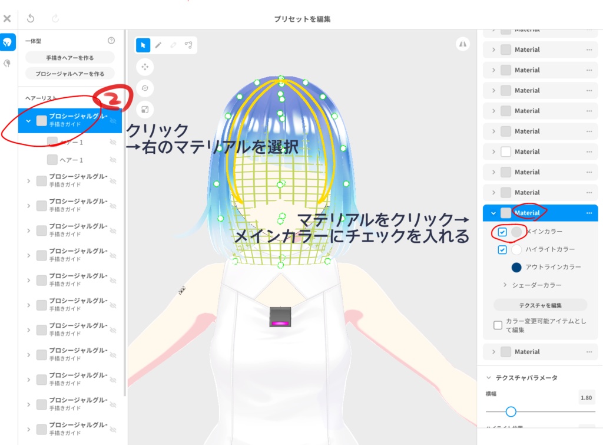Click the move gizmo icon
Image resolution: width=603 pixels, height=445 pixels.
pos(145,67)
